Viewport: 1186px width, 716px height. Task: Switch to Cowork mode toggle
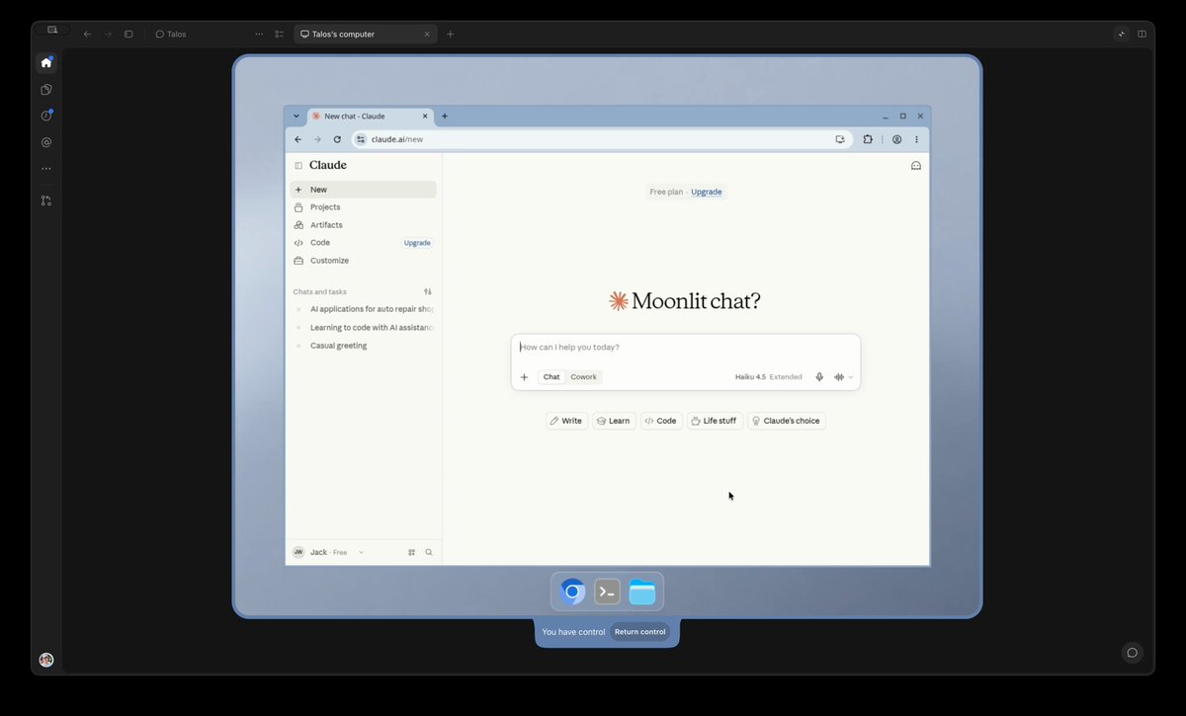(583, 377)
